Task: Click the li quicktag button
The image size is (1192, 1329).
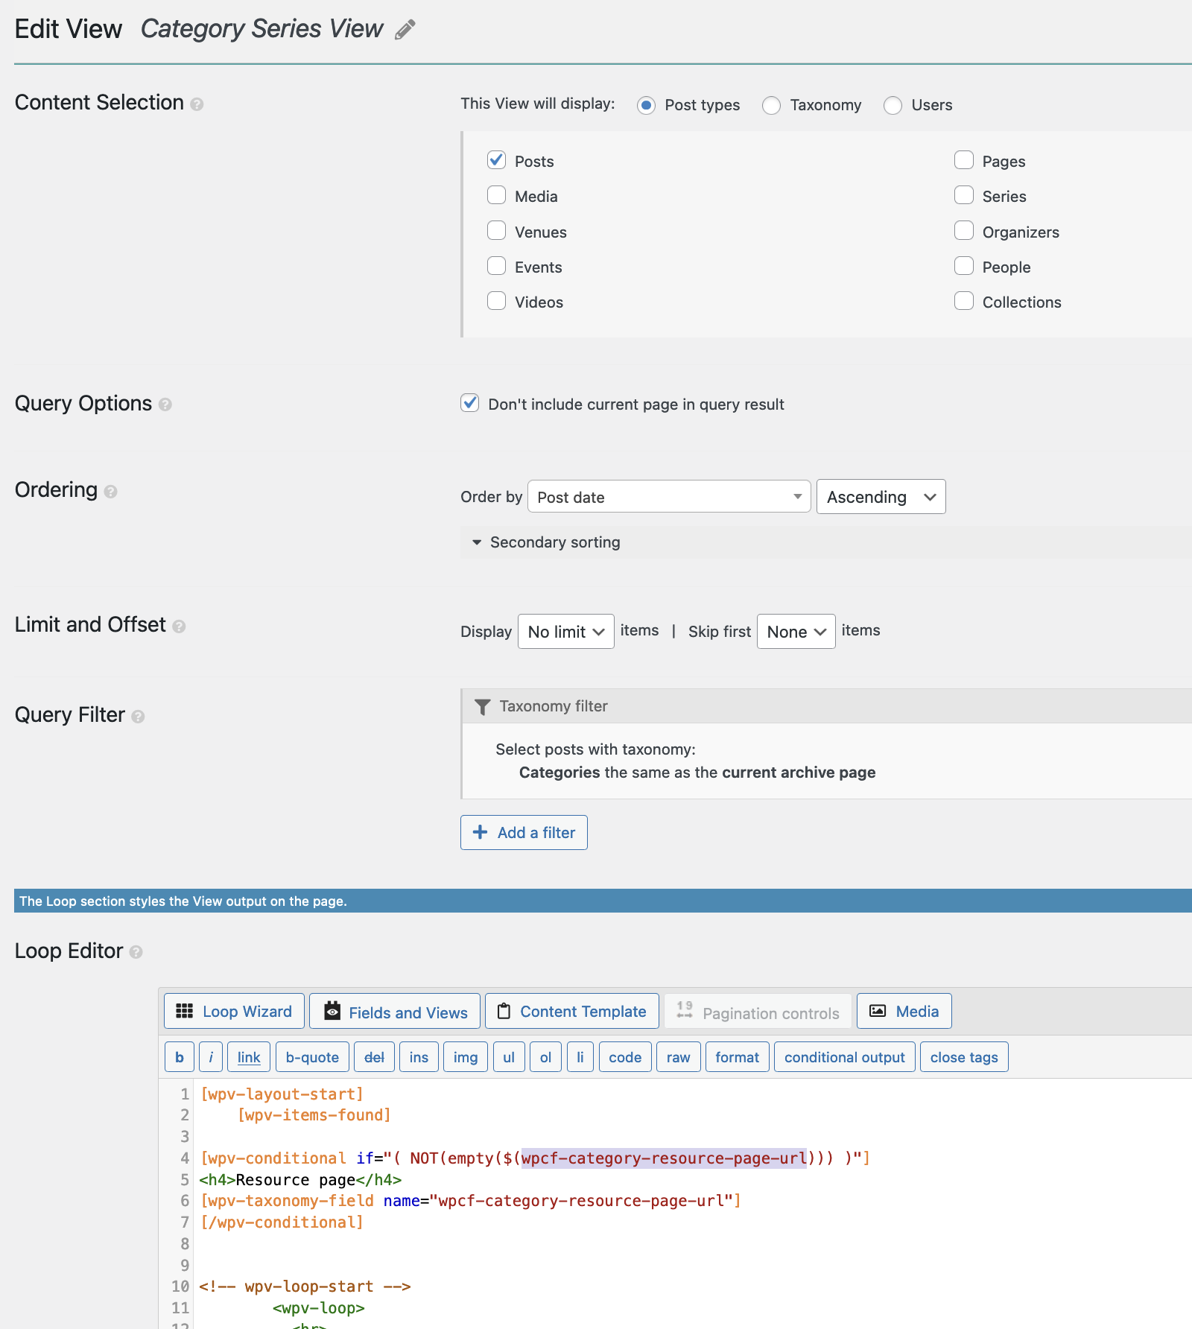Action: pos(580,1058)
